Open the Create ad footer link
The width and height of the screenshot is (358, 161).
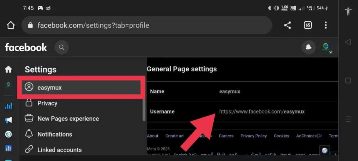tap(174, 136)
